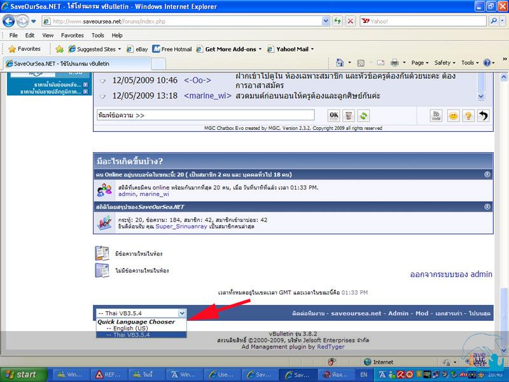Open the Tools menu in the menu bar
509x382 pixels.
point(97,36)
